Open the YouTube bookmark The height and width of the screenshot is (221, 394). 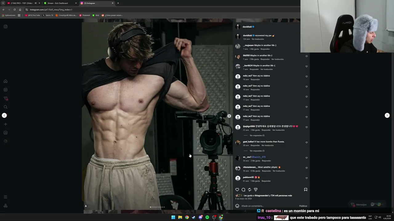click(x=33, y=15)
